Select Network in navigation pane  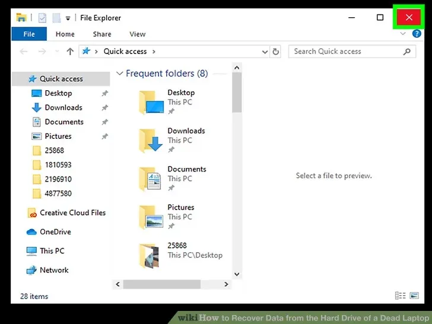tap(54, 270)
